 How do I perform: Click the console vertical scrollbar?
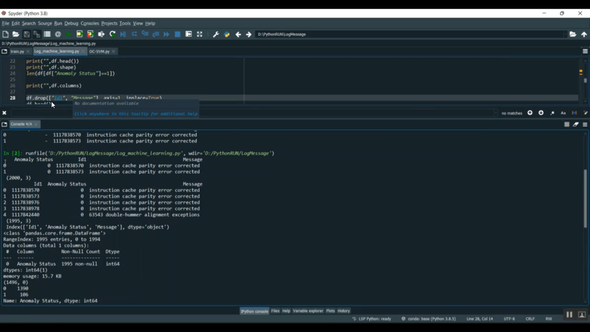585,199
